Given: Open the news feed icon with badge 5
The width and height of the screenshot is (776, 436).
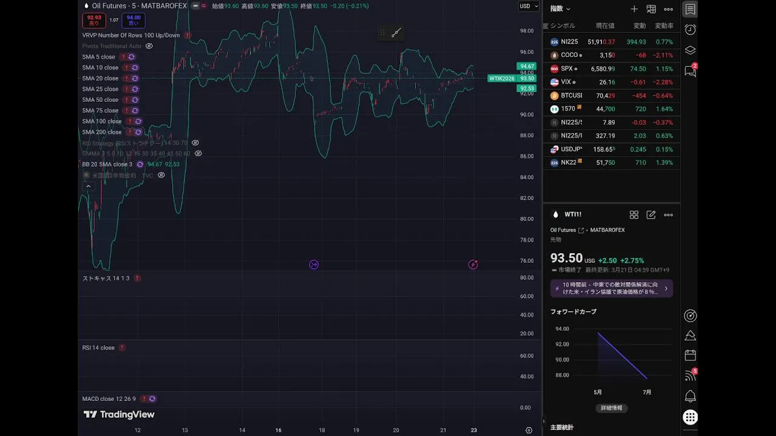Looking at the screenshot, I should tap(690, 376).
